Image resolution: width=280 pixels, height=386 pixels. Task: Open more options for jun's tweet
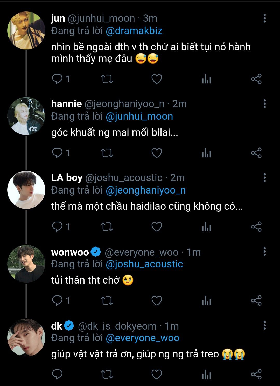click(x=264, y=18)
